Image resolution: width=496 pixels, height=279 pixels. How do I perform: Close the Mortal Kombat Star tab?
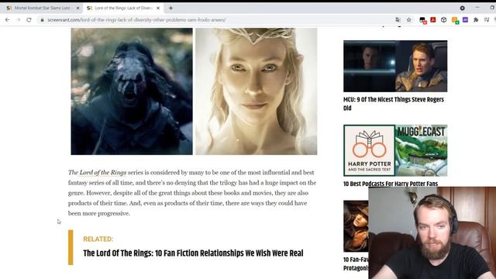point(77,8)
